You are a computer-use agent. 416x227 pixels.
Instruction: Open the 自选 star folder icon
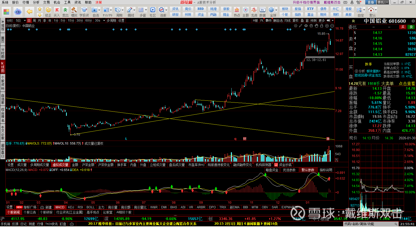(94, 10)
